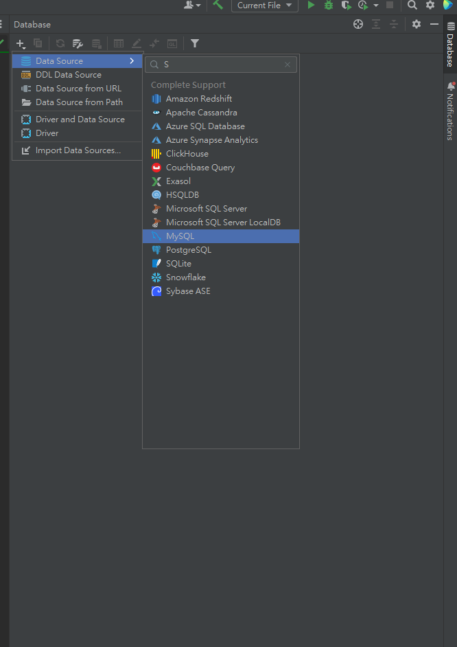Select Apache Cassandra data source
Viewport: 457px width, 647px height.
[221, 112]
